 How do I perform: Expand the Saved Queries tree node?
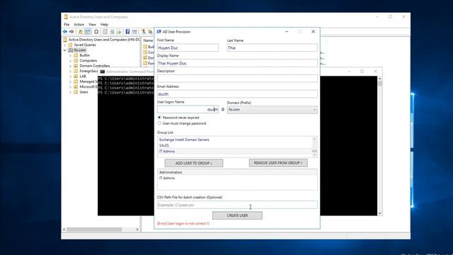[65, 45]
